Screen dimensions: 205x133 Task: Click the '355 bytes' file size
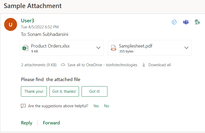126,51
